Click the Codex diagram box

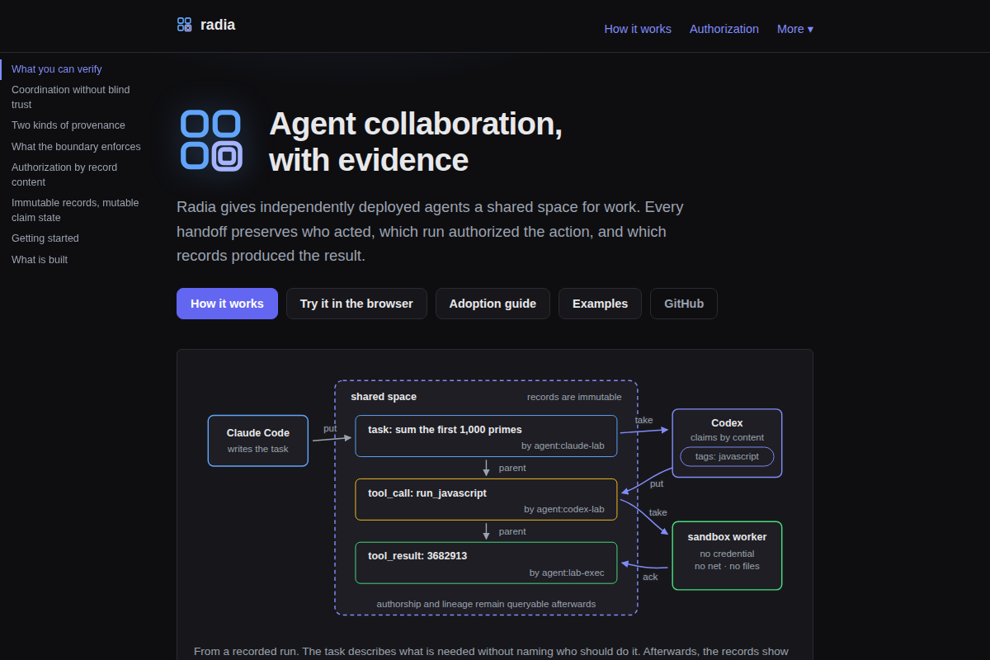727,443
